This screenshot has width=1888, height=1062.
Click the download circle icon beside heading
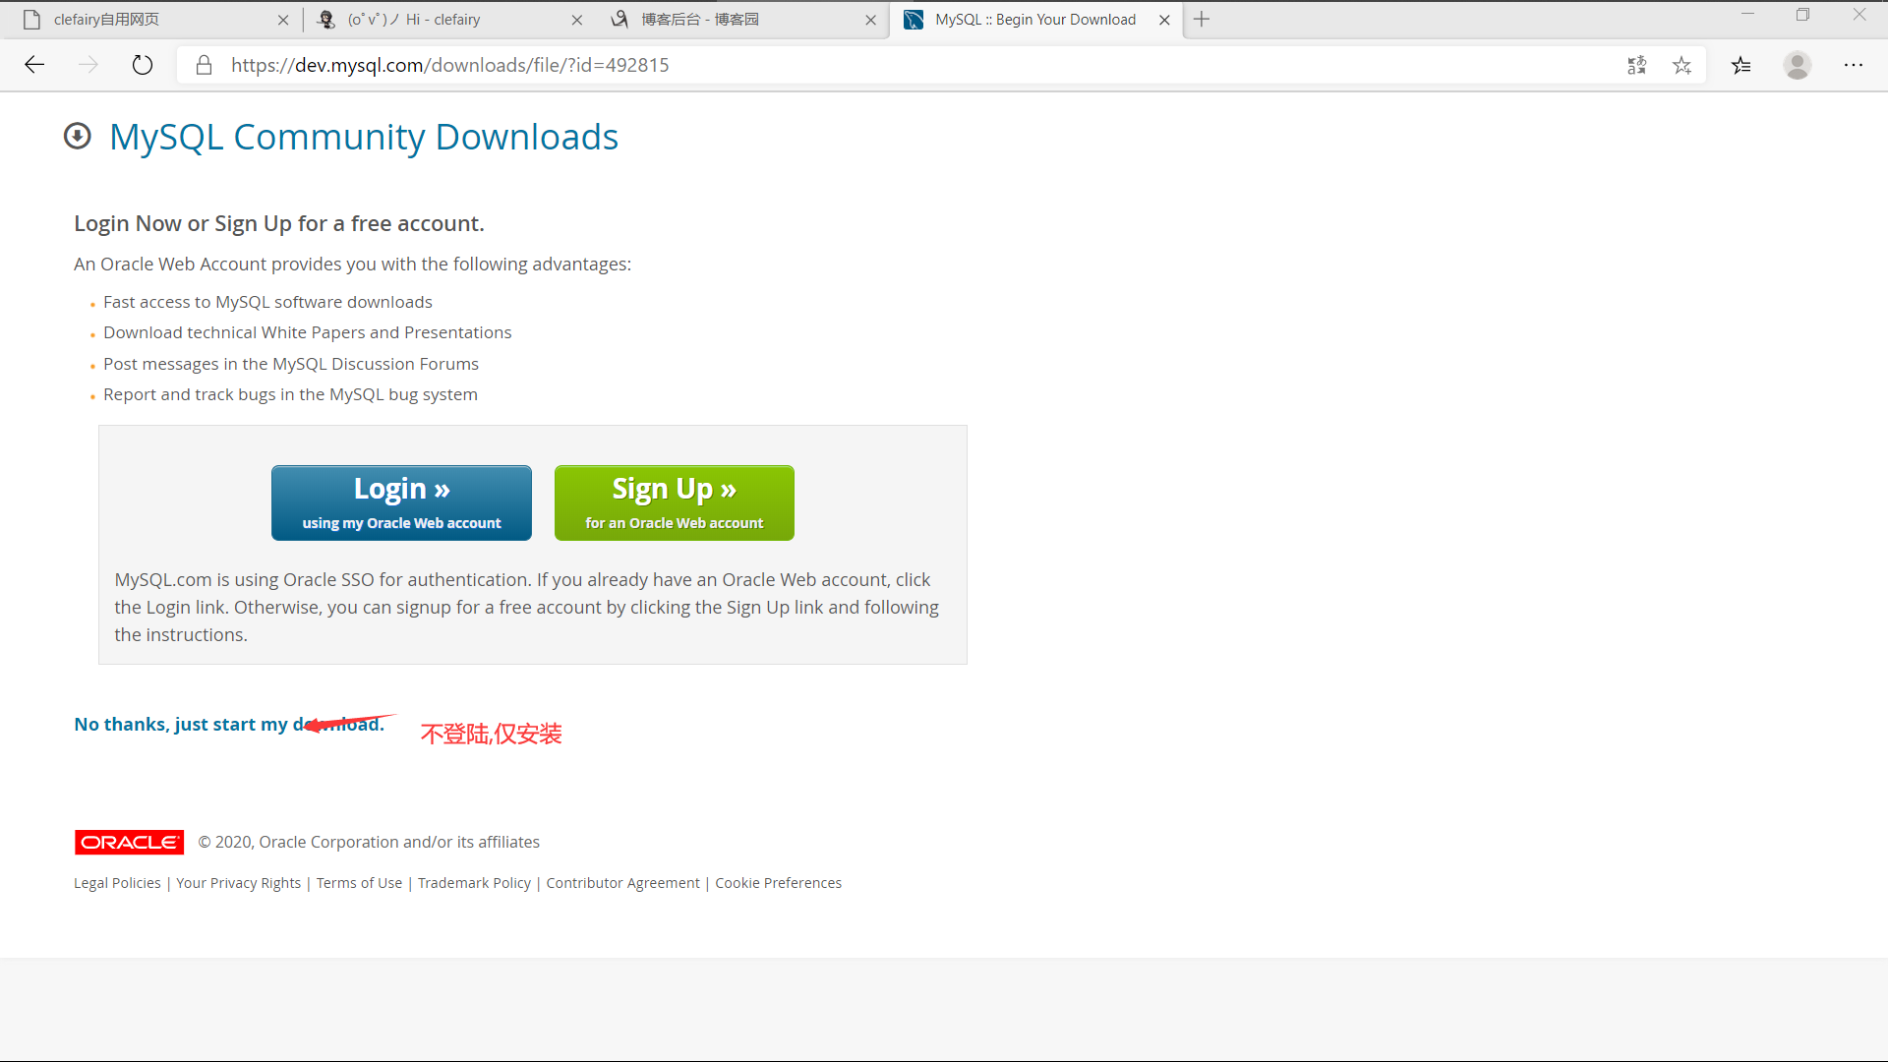click(x=77, y=136)
